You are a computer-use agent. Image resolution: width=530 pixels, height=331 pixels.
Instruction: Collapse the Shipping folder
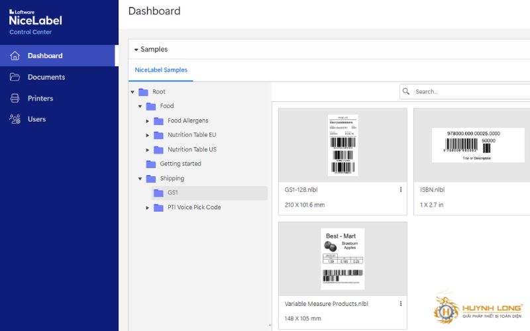[x=140, y=179]
